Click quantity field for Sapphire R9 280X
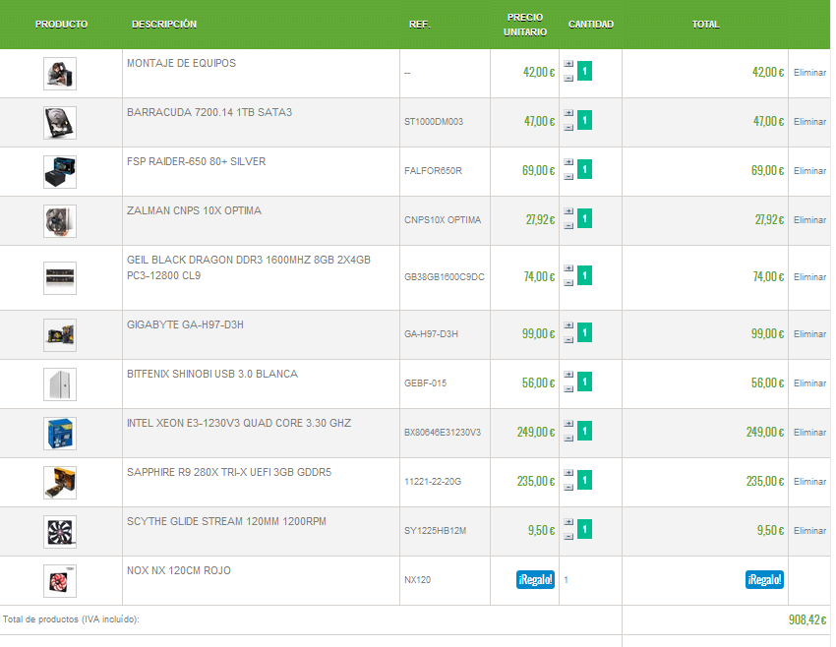Image resolution: width=836 pixels, height=647 pixels. (585, 480)
